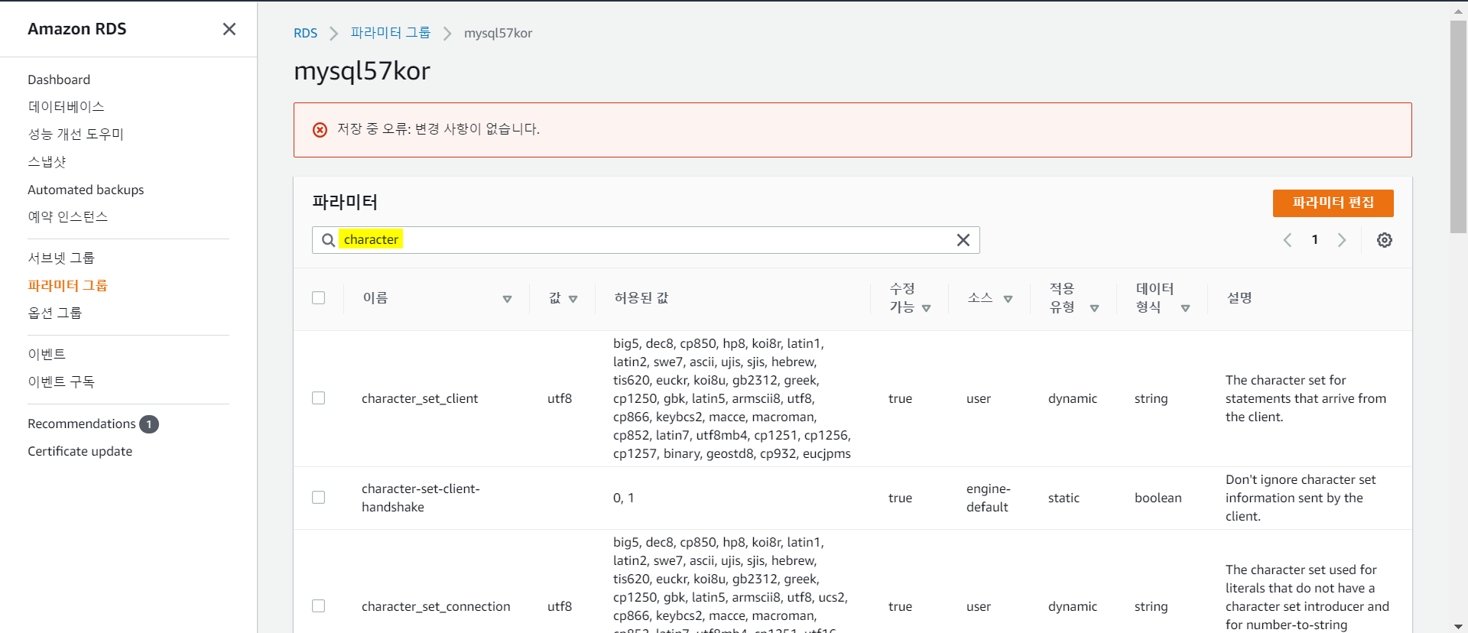This screenshot has width=1468, height=633.
Task: Open 데이터베이스 in sidebar
Action: click(67, 107)
